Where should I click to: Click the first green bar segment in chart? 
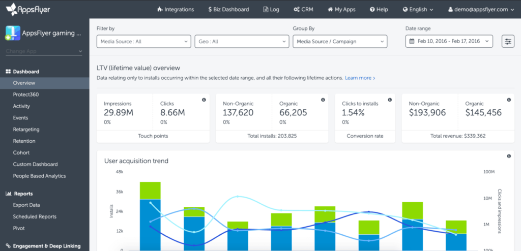click(150, 190)
